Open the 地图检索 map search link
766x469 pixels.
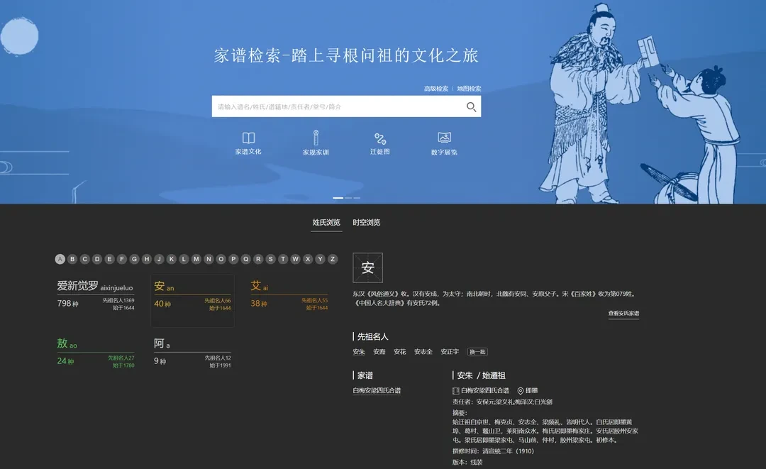(x=470, y=88)
